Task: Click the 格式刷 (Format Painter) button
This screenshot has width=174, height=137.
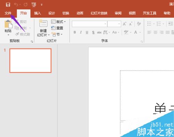Action: (x=23, y=34)
